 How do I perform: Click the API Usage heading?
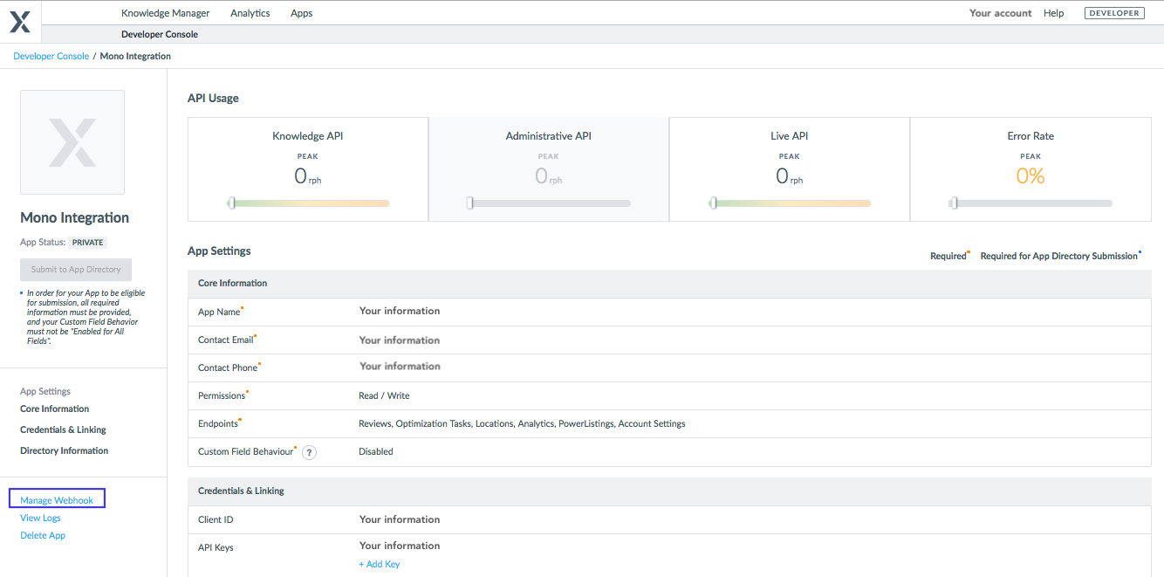point(213,99)
